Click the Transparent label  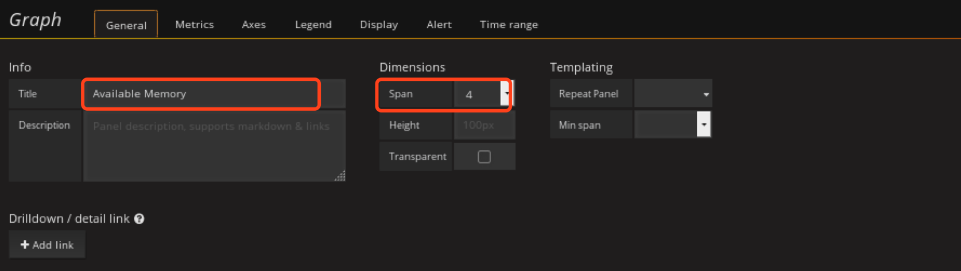click(417, 157)
